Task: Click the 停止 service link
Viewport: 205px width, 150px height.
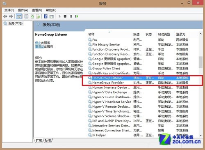Action: 38,43
